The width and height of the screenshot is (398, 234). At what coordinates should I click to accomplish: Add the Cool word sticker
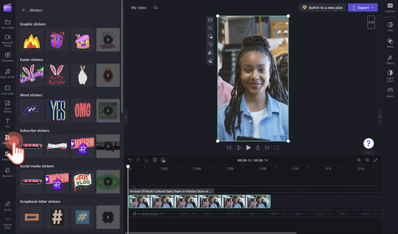click(32, 111)
